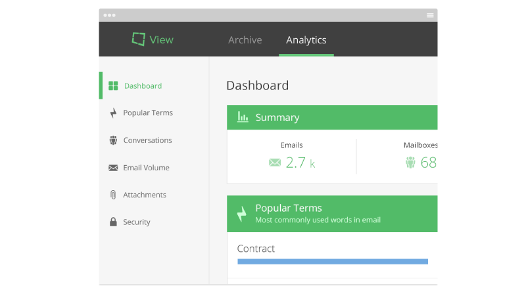Open Dashboard in the sidebar

(143, 86)
